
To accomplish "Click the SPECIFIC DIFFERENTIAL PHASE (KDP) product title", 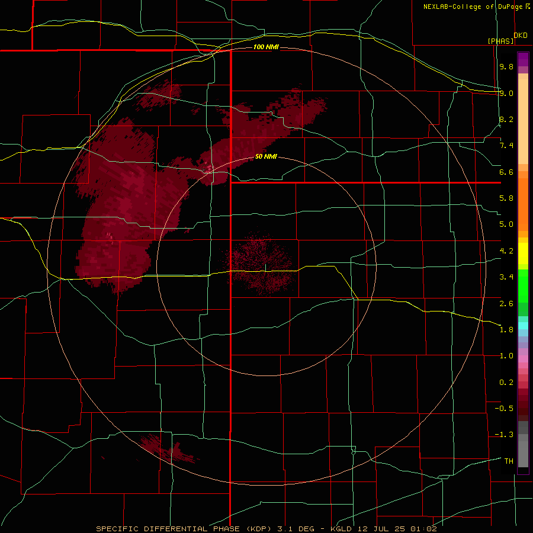I will click(x=183, y=529).
